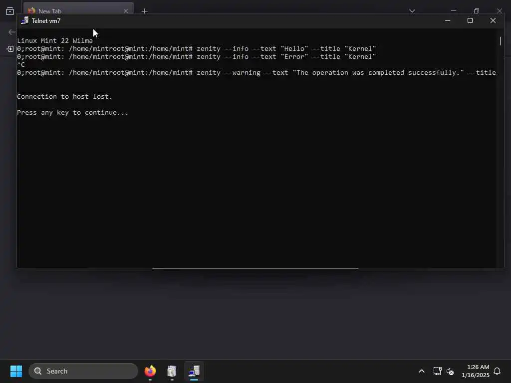Click the muted volume tray icon
Screen dimensions: 511x383
pyautogui.click(x=450, y=371)
